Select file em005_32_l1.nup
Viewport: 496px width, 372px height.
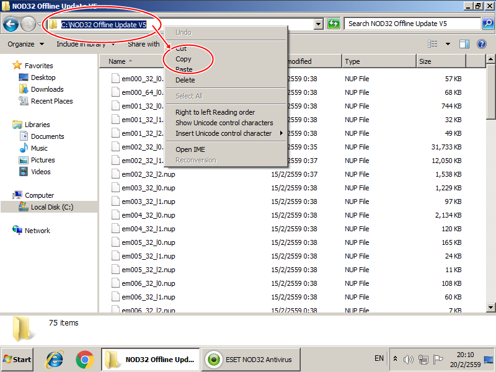tap(148, 256)
